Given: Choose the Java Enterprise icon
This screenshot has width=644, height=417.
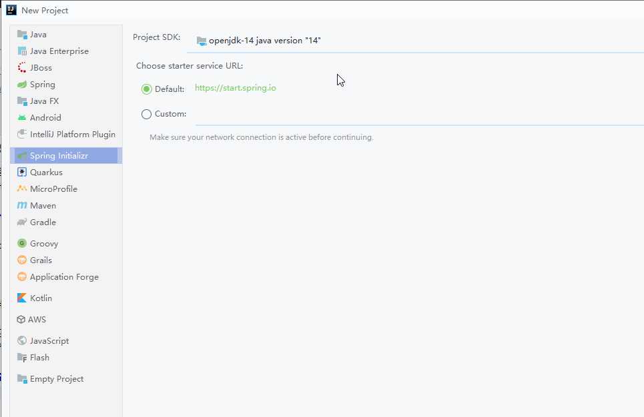Looking at the screenshot, I should 22,51.
